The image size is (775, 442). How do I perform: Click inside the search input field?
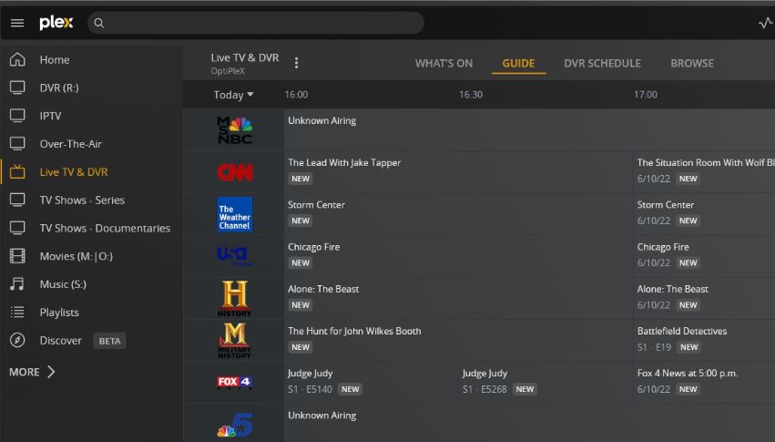[256, 23]
